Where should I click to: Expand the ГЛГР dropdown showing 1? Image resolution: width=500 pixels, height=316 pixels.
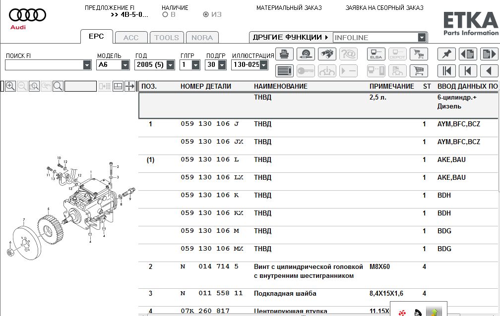pos(196,65)
